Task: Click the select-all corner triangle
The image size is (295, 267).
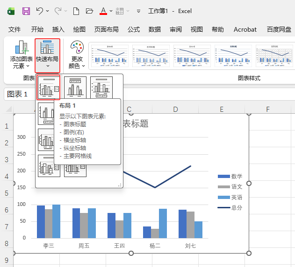Action: pyautogui.click(x=9, y=109)
